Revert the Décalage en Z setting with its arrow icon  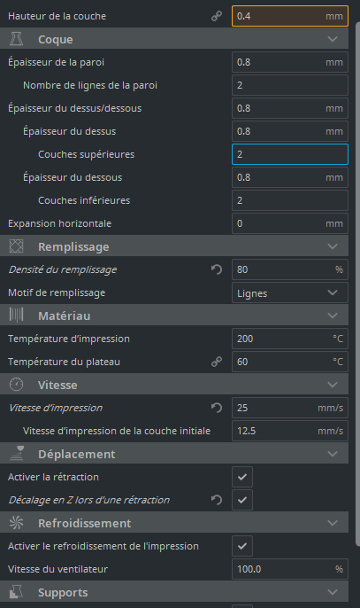(x=217, y=500)
